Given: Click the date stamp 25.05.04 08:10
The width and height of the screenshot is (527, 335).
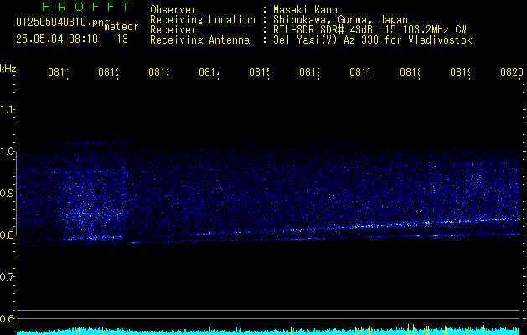Looking at the screenshot, I should [x=57, y=39].
